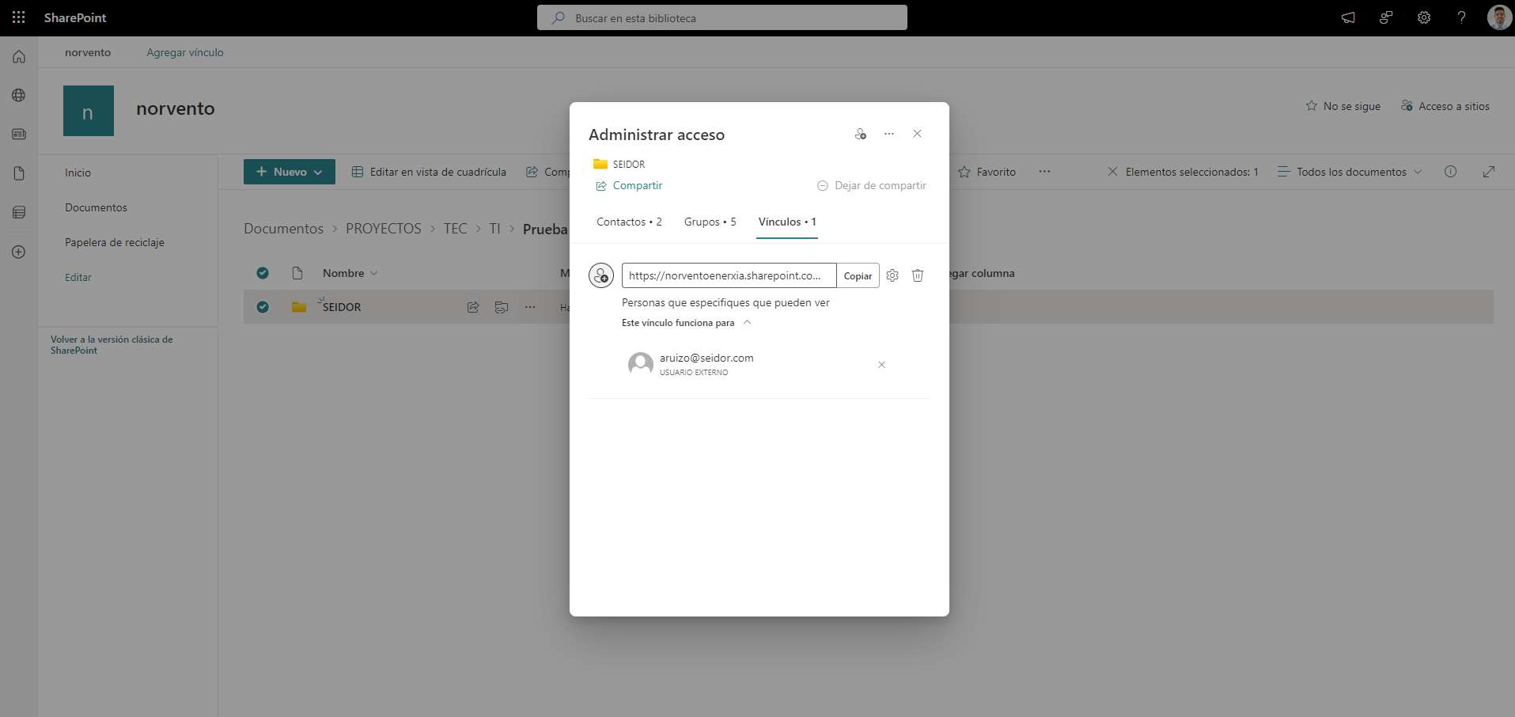Open the Todos los documentos view dropdown
Image resolution: width=1515 pixels, height=717 pixels.
(x=1350, y=172)
